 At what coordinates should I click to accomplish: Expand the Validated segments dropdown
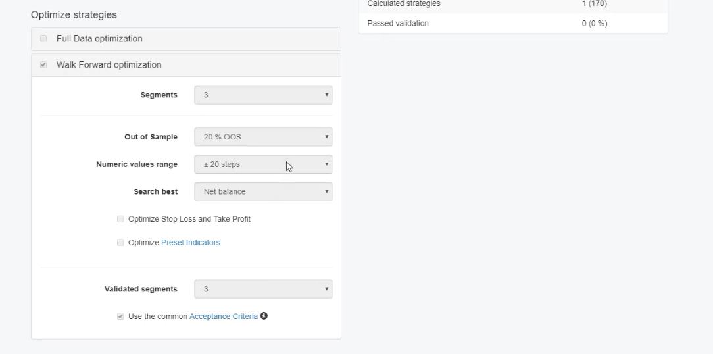coord(263,289)
